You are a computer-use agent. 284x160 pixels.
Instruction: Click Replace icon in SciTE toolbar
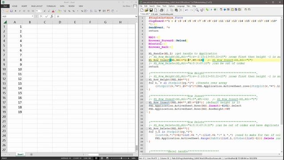point(202,10)
